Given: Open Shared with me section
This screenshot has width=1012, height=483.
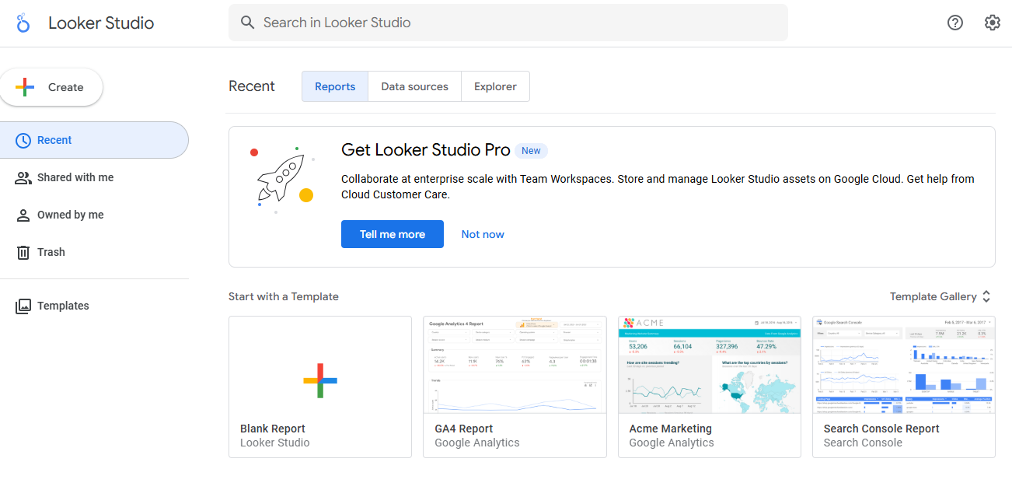Looking at the screenshot, I should tap(94, 177).
